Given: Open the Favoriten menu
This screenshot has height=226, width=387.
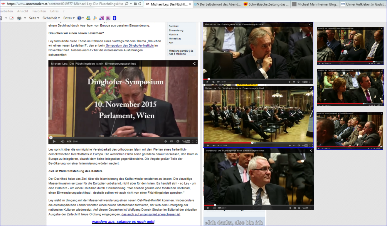Looking at the screenshot, I should (x=39, y=11).
